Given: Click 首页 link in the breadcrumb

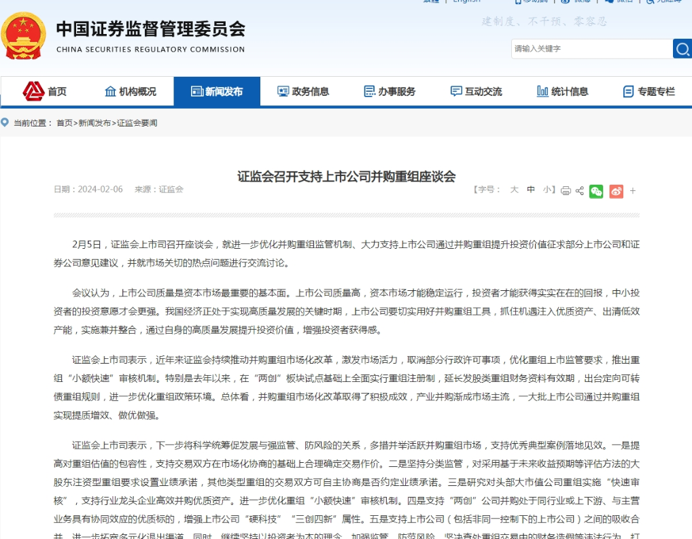Looking at the screenshot, I should [64, 123].
